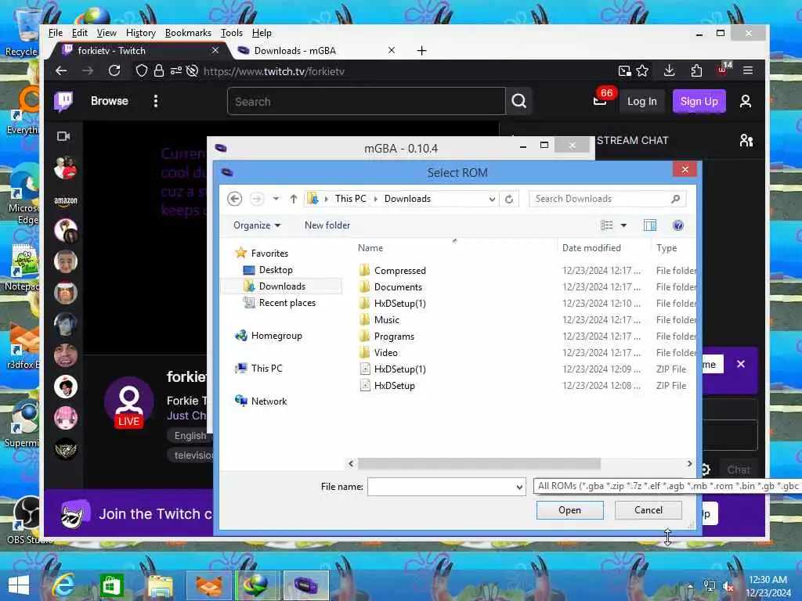This screenshot has width=802, height=601.
Task: Expand recent locations dropdown arrow
Action: (x=276, y=199)
